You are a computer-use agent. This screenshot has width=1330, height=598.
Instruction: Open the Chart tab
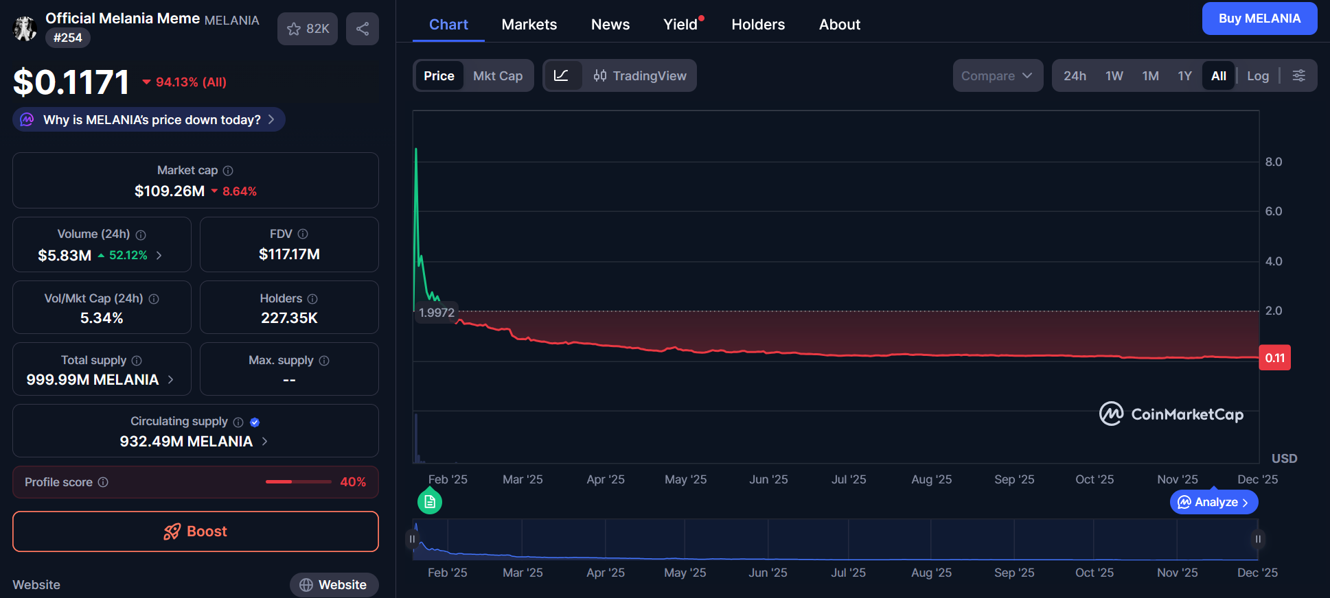pos(448,25)
